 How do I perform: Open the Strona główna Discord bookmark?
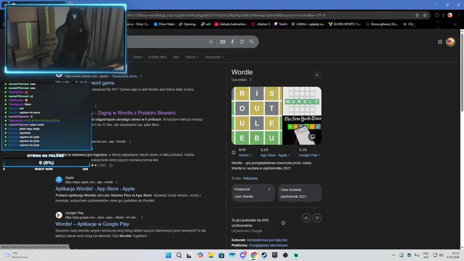tap(381, 24)
